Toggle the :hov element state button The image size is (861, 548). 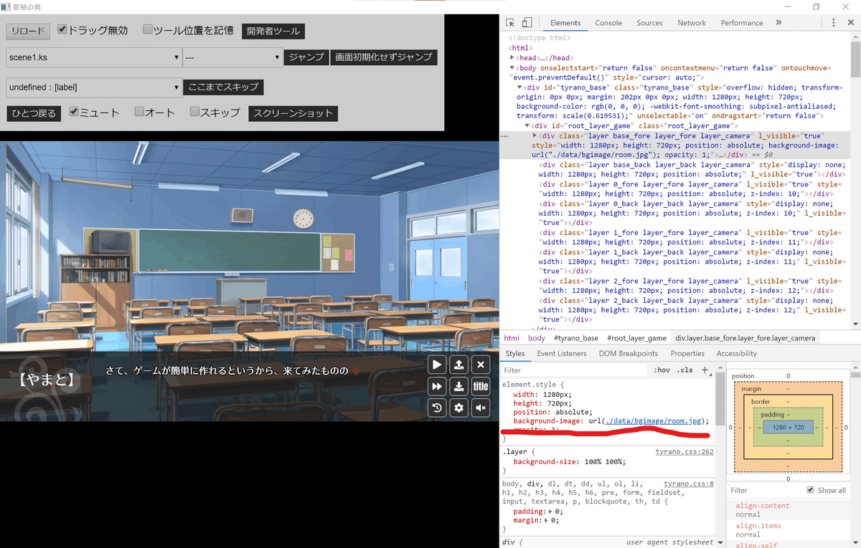coord(662,370)
